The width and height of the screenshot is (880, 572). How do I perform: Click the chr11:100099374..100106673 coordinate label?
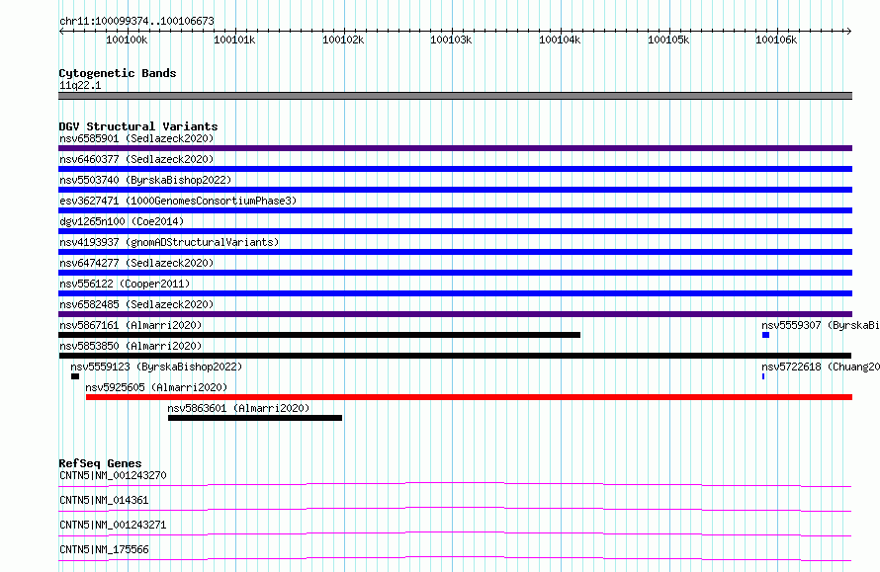coord(136,21)
